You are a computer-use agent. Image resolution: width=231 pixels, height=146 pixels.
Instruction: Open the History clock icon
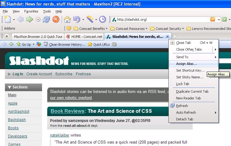pos(102,19)
